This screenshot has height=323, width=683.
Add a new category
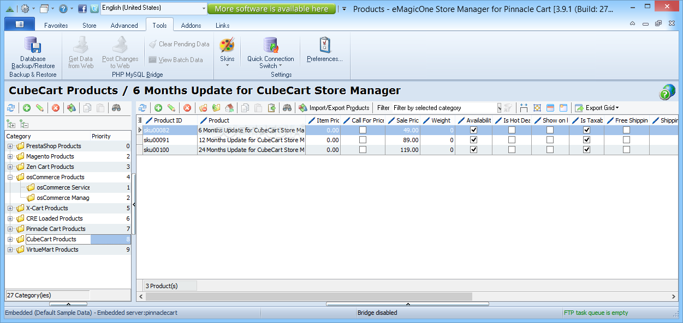click(x=26, y=108)
